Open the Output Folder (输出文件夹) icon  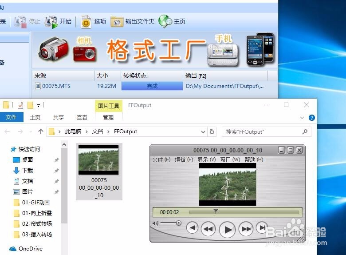117,22
